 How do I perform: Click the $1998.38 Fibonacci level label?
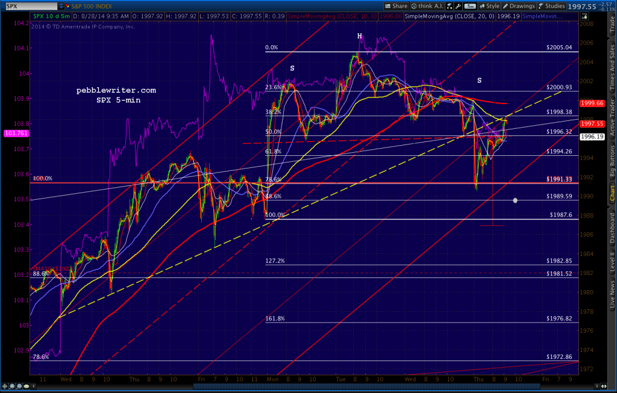click(x=559, y=112)
